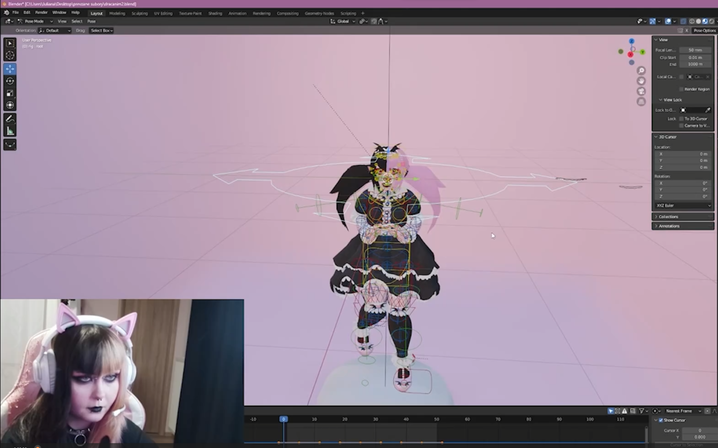Viewport: 718px width, 448px height.
Task: Uncheck the Show Cursor checkbox
Action: (661, 420)
